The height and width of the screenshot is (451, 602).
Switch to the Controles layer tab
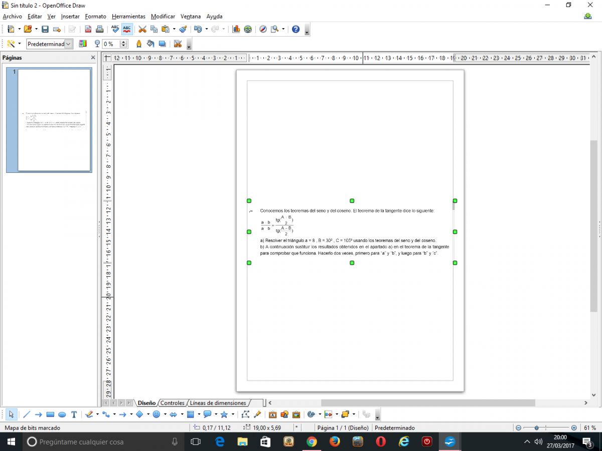172,403
